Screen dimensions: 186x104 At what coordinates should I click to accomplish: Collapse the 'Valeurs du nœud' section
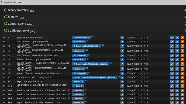click(x=12, y=2)
